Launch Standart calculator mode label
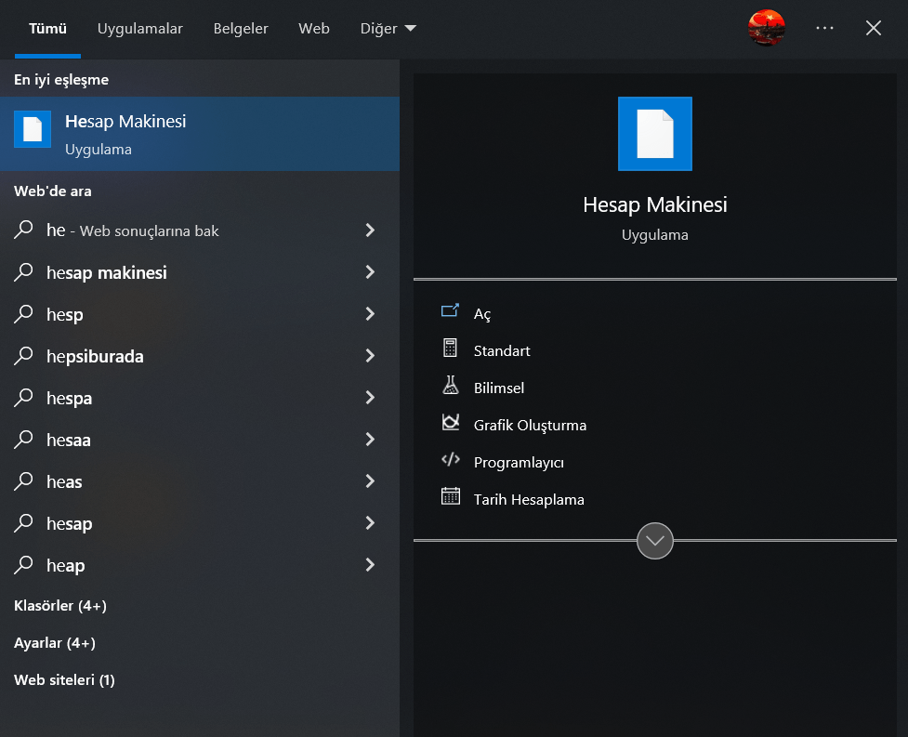Image resolution: width=908 pixels, height=737 pixels. pyautogui.click(x=502, y=351)
